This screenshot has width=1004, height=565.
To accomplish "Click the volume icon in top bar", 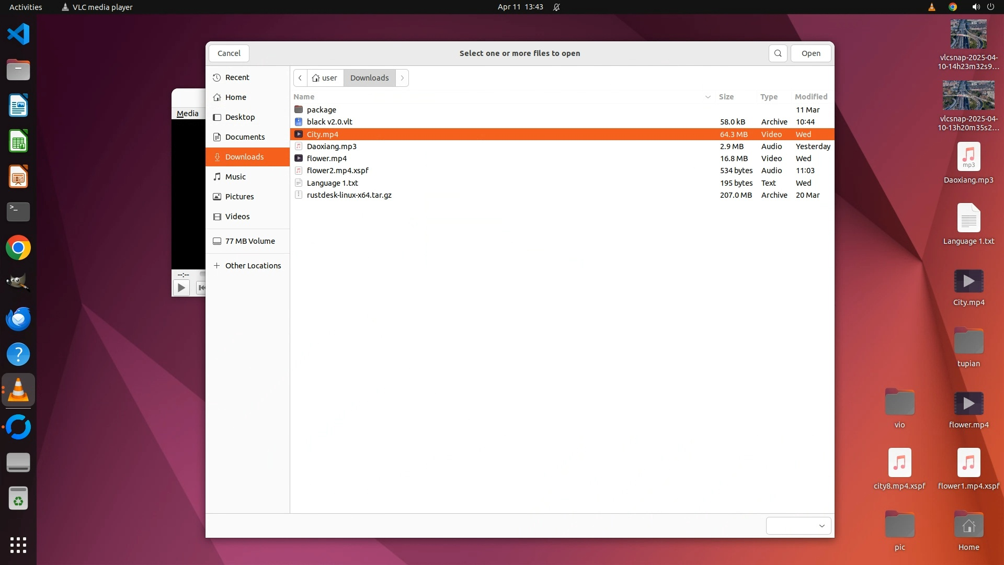I will 975,7.
